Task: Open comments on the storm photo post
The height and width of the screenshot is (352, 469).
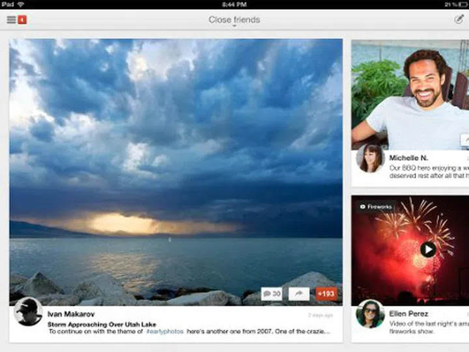Action: [272, 294]
